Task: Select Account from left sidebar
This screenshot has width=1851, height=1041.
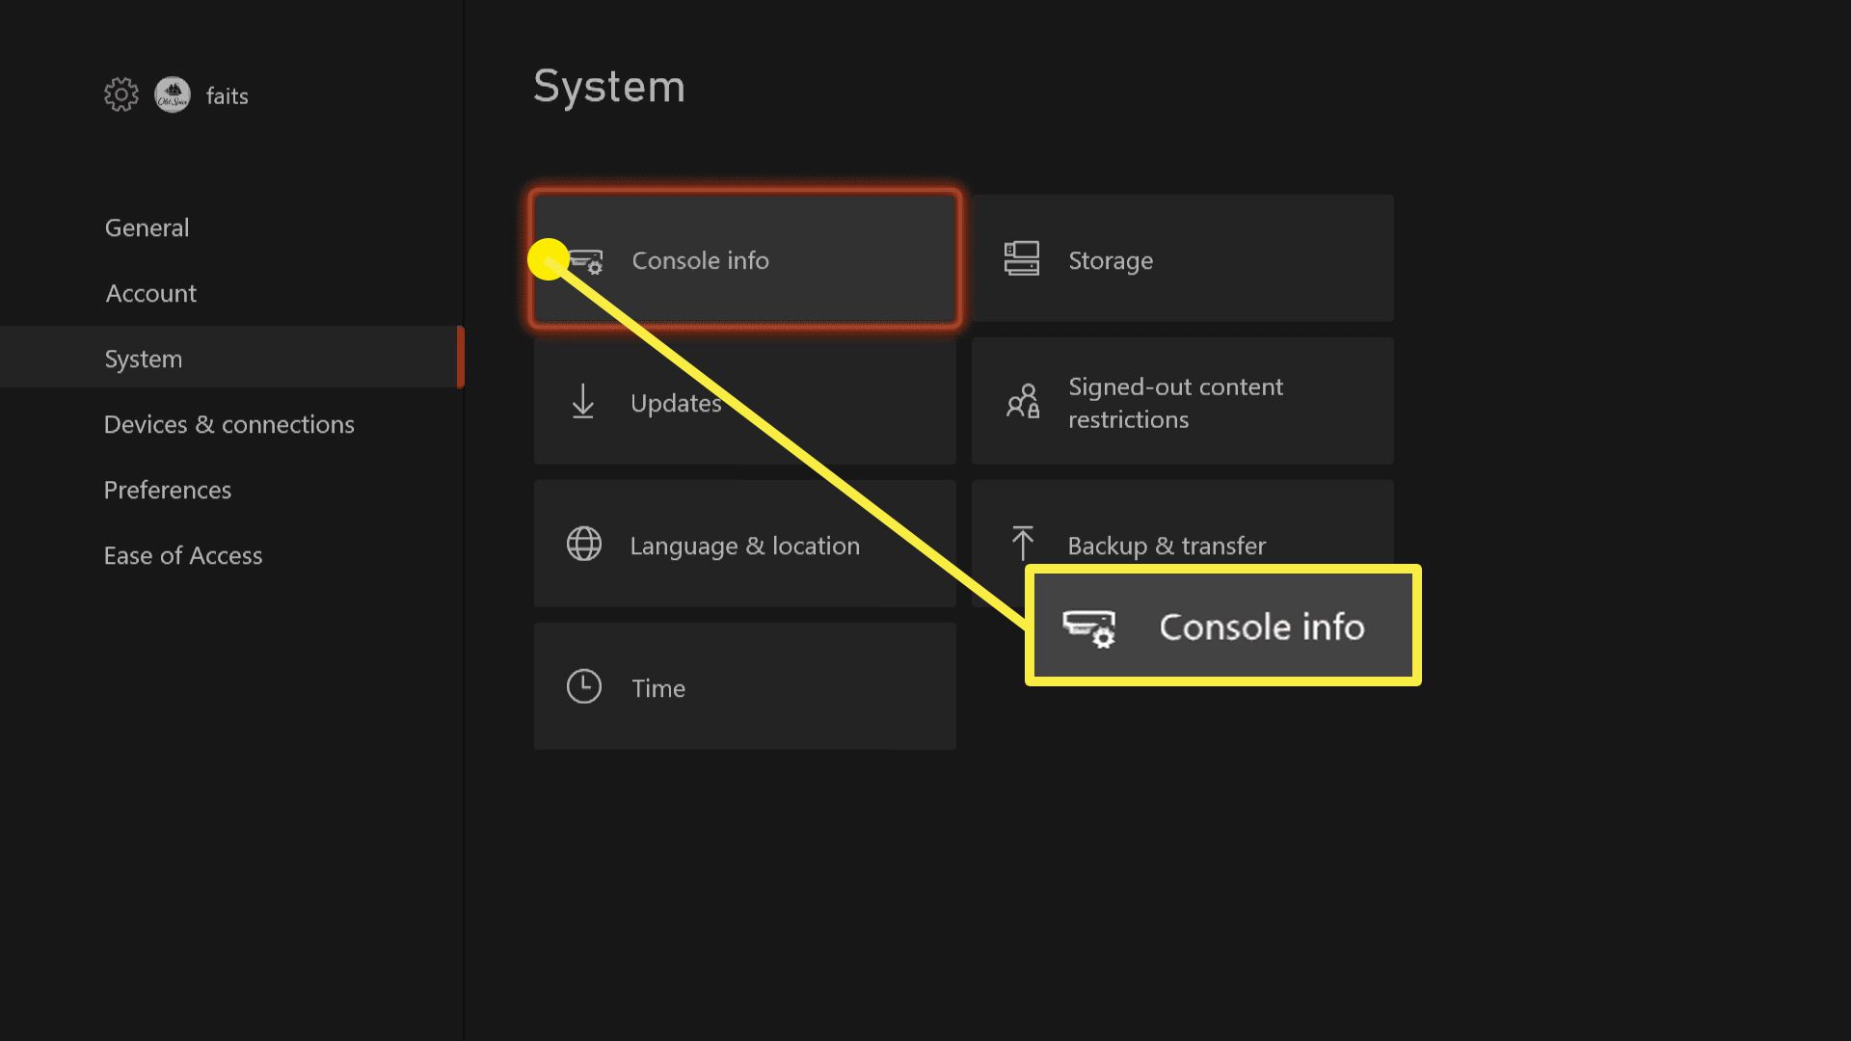Action: coord(148,292)
